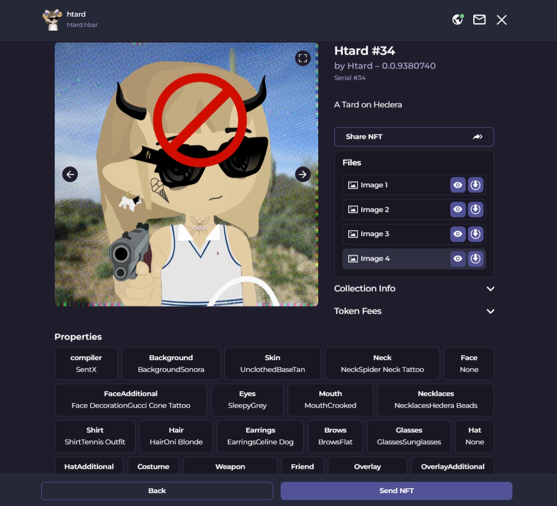Go to the next NFT with right arrow
Viewport: 557px width, 506px height.
[x=302, y=174]
